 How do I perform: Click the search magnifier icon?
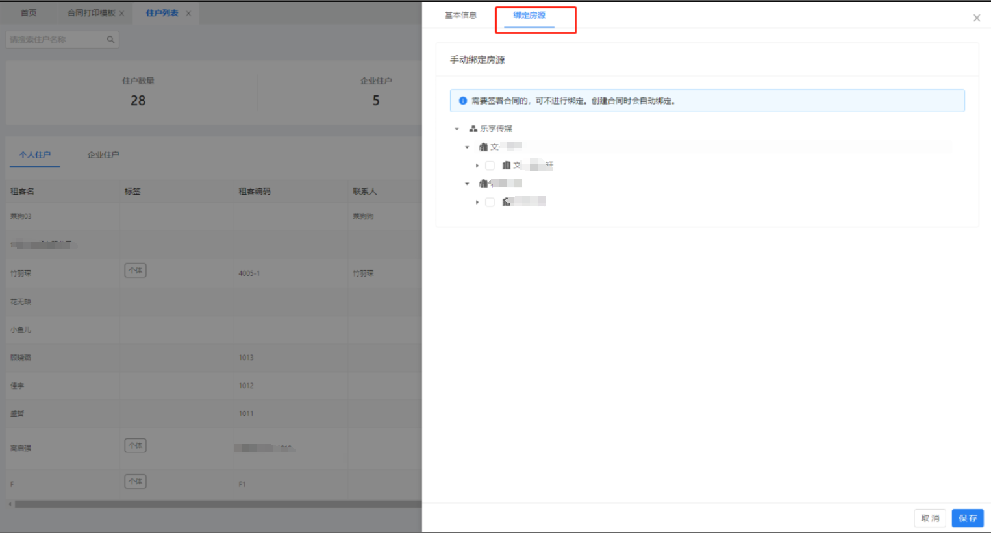(x=110, y=40)
